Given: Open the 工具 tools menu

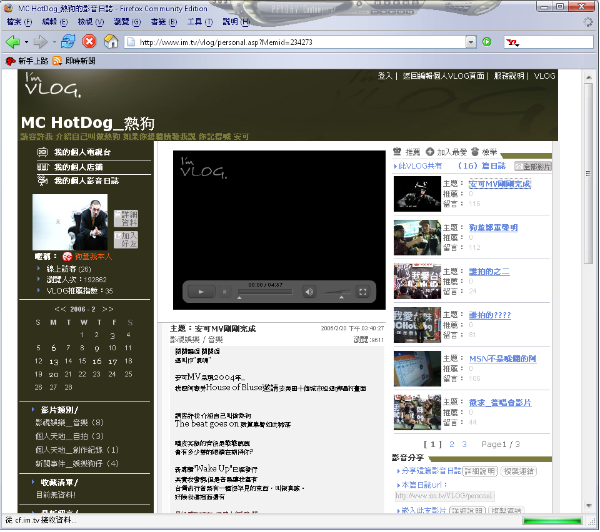Looking at the screenshot, I should pos(199,22).
